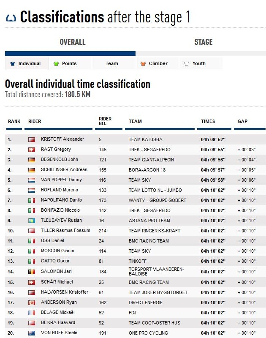Open VAN POPPEL Danny rider link
Viewport: 266px width, 338px height.
(61, 180)
